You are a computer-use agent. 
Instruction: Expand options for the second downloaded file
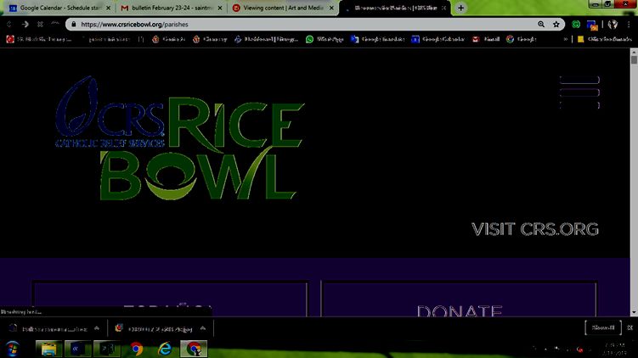tap(203, 328)
